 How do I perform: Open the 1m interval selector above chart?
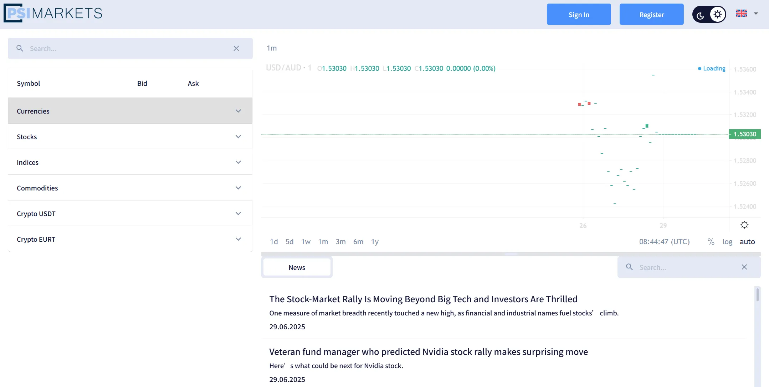(272, 48)
